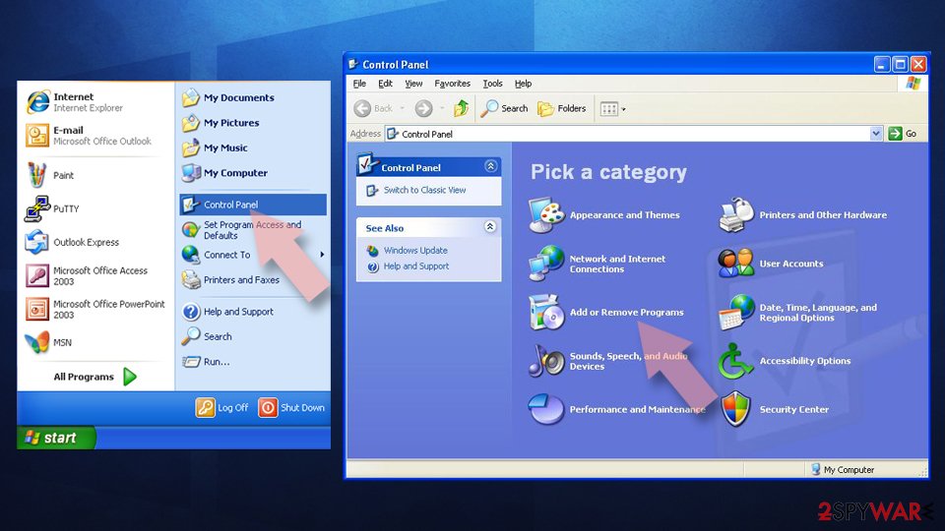Open My Pictures folder
This screenshot has width=945, height=531.
220,123
